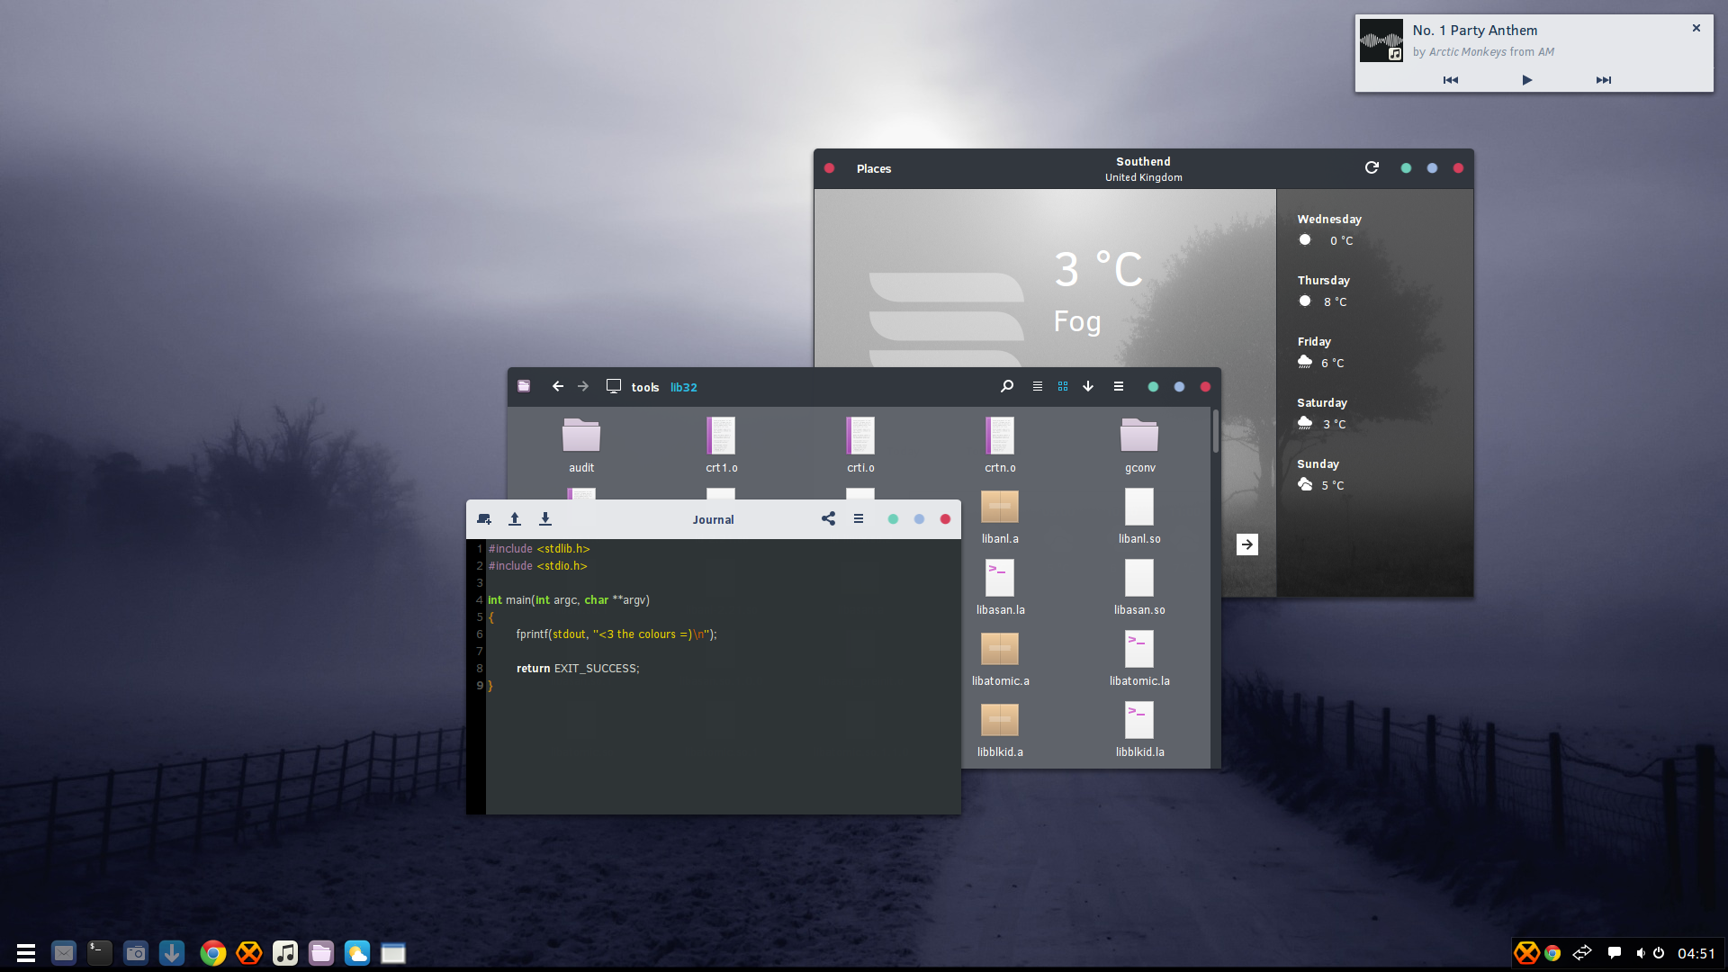
Task: Go back in the file manager
Action: (x=558, y=386)
